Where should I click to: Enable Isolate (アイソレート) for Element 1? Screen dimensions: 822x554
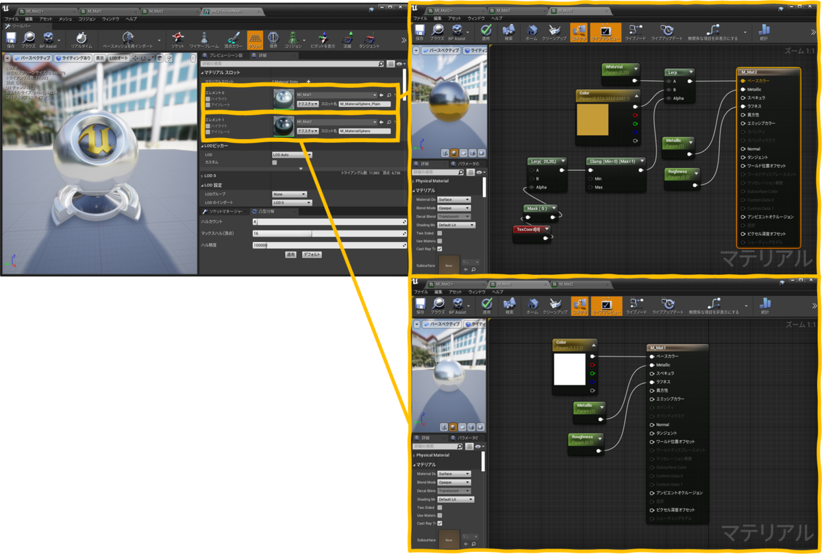pyautogui.click(x=208, y=132)
